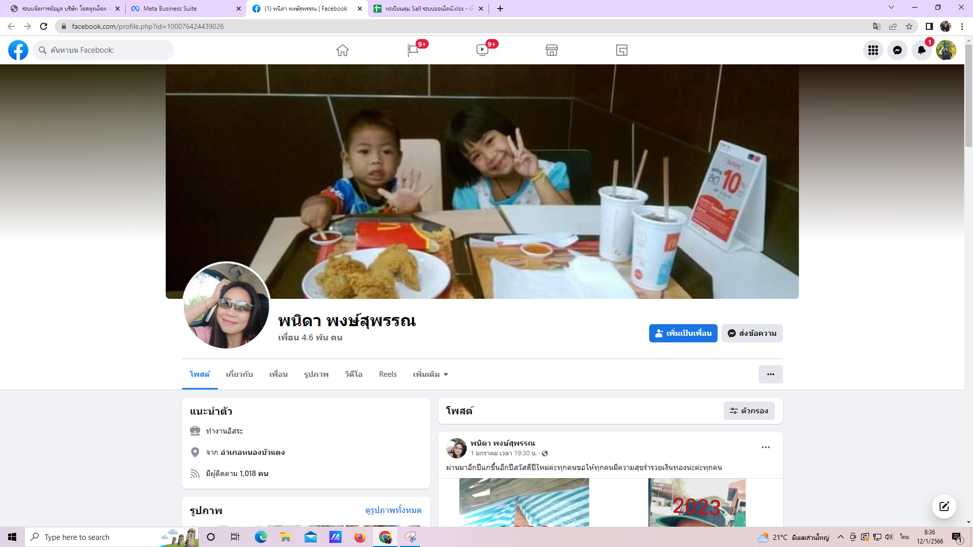Click the new message compose icon
Viewport: 973px width, 547px height.
(944, 506)
